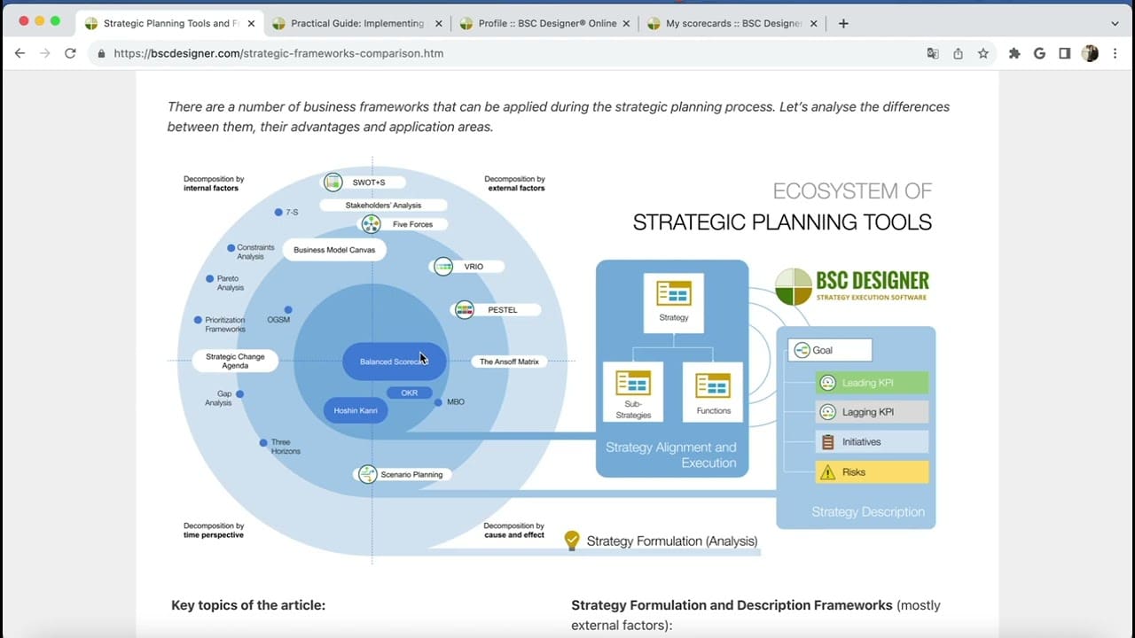Click the Sub-Strategies scorecard icon
Screen dimensions: 1135x638
point(633,382)
